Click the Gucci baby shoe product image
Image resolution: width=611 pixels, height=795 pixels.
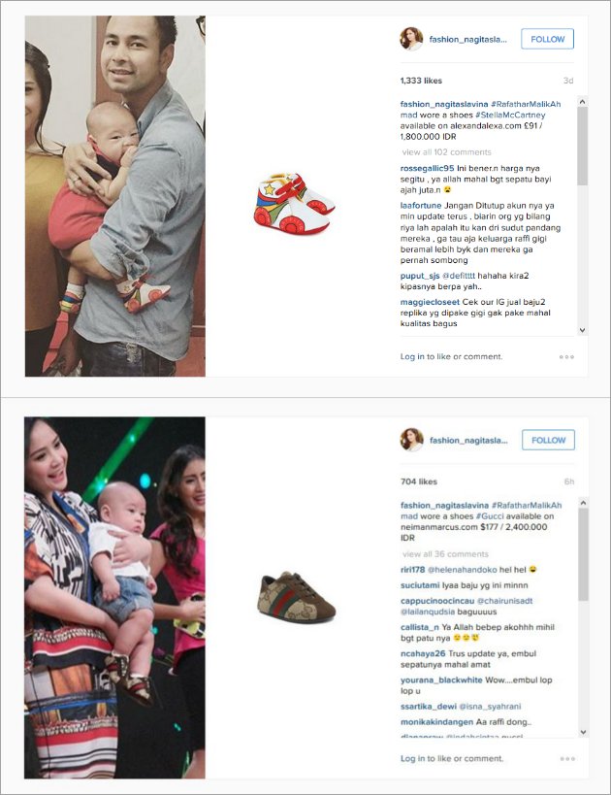[297, 597]
